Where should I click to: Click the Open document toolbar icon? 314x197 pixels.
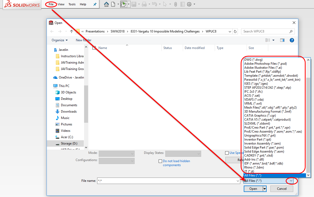pyautogui.click(x=123, y=4)
